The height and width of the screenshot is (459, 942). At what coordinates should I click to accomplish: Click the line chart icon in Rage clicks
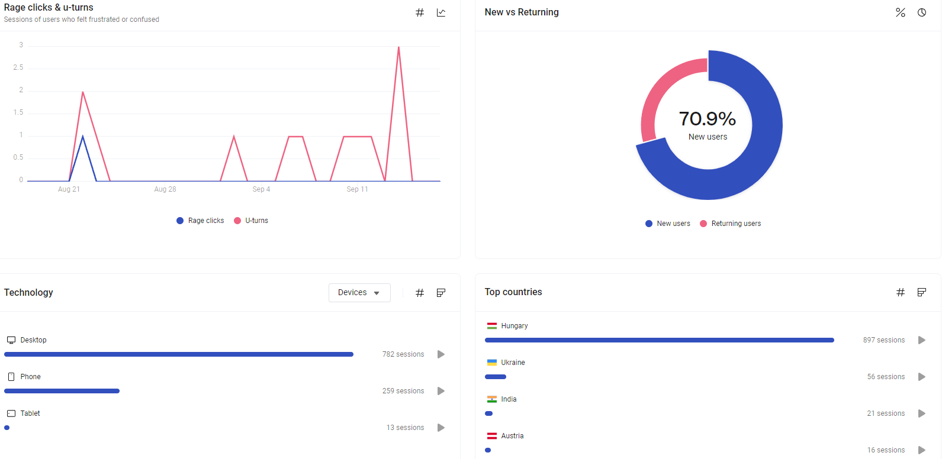(441, 12)
